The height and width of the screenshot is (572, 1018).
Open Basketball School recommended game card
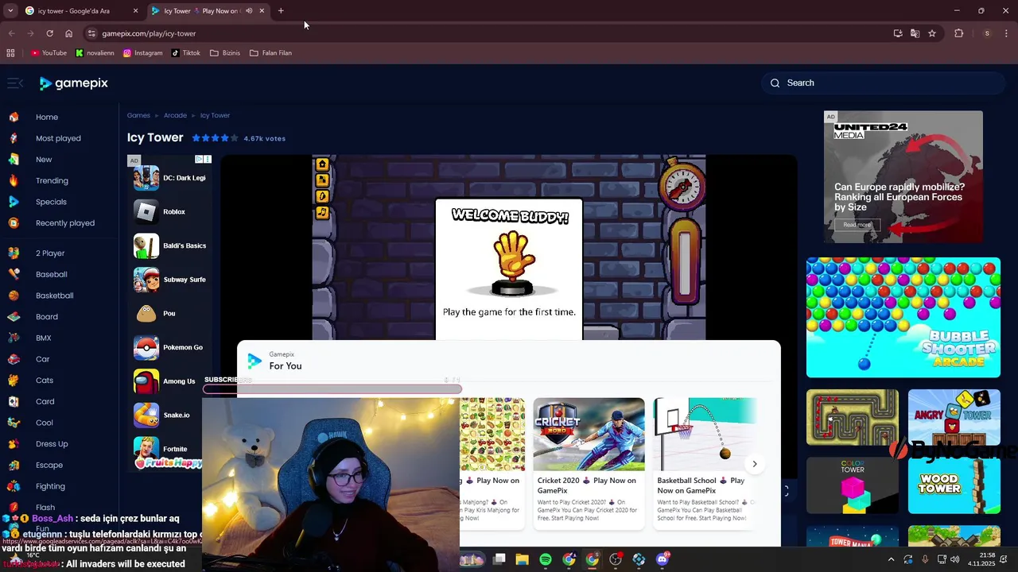[x=705, y=463]
